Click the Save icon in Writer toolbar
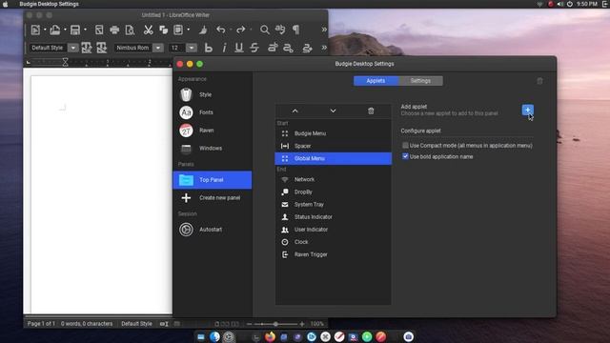 pyautogui.click(x=75, y=30)
